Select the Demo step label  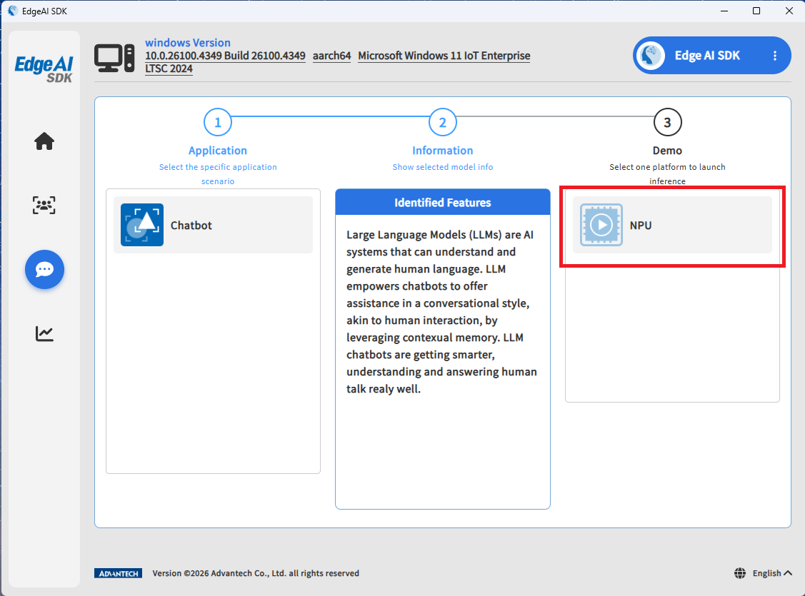coord(667,151)
